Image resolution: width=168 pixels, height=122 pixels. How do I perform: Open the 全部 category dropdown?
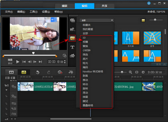pos(96,20)
